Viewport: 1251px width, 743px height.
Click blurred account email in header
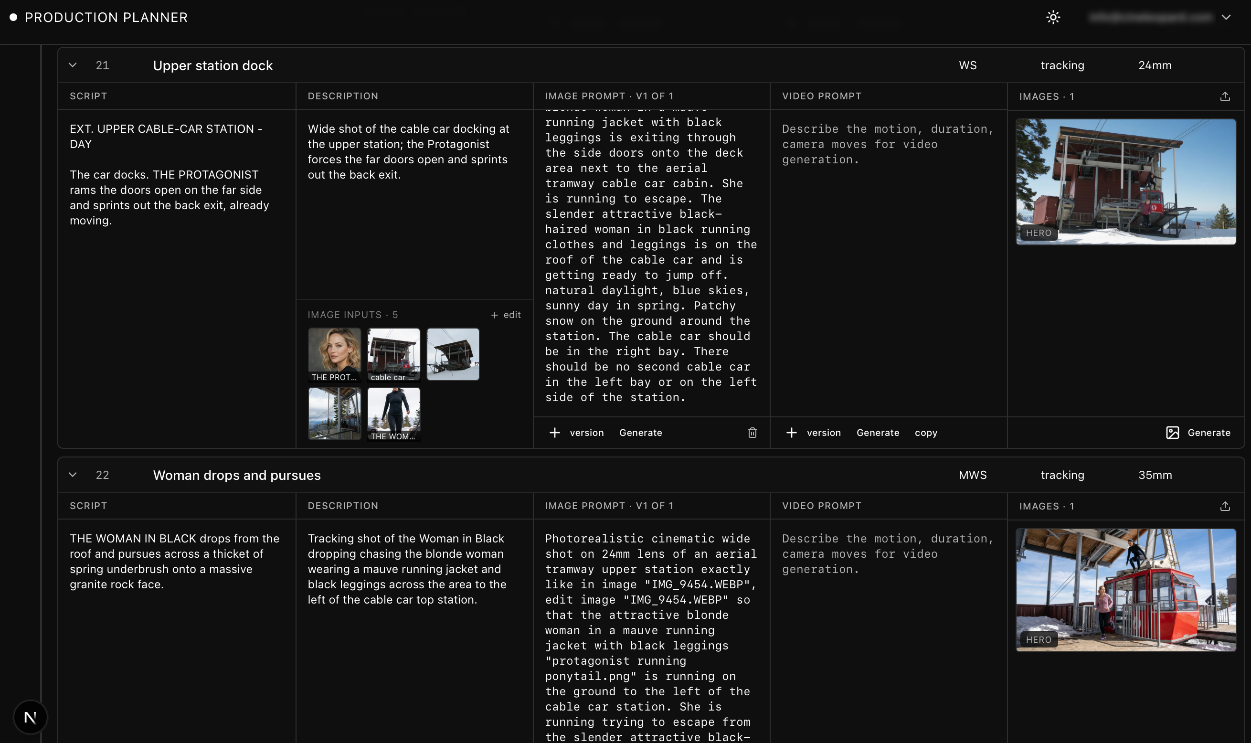(x=1150, y=18)
